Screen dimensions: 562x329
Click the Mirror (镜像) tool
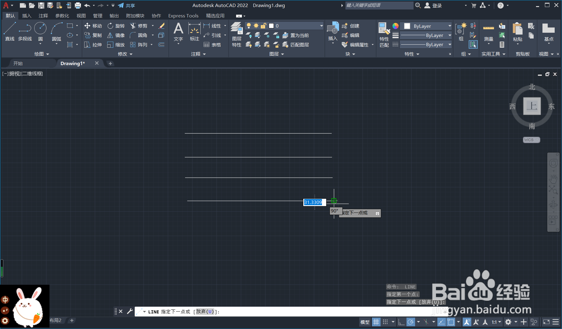pyautogui.click(x=116, y=35)
